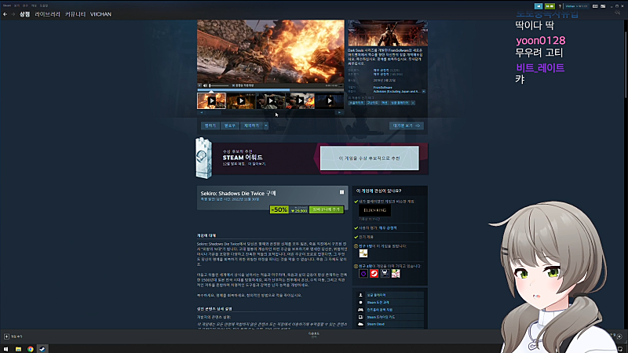Open the 라이브러리 (Library) tab
The width and height of the screenshot is (628, 353).
click(x=47, y=14)
